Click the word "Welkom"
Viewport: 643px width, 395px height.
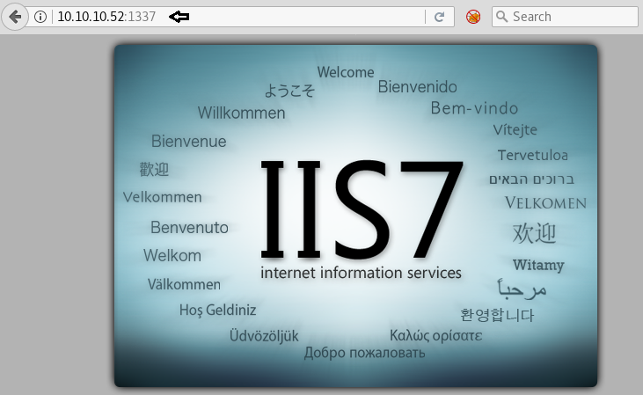172,255
